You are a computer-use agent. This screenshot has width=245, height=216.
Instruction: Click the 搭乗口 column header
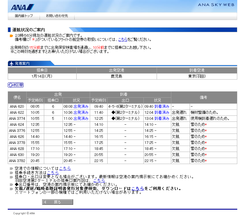pyautogui.click(x=53, y=101)
